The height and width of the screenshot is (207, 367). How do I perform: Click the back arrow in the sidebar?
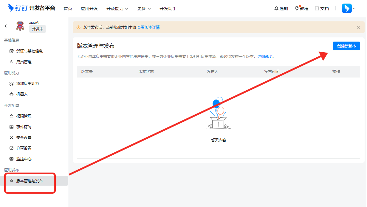[6, 26]
